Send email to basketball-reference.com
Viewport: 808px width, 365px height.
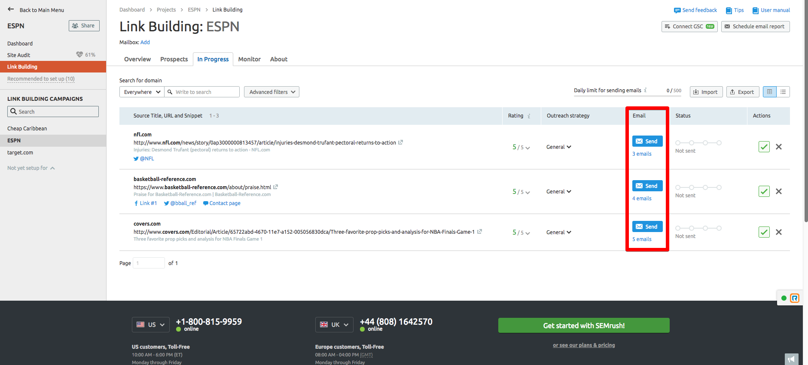click(x=647, y=186)
